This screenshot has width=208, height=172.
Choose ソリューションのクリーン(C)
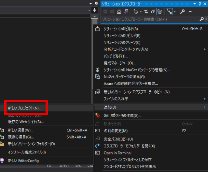(x=150, y=43)
